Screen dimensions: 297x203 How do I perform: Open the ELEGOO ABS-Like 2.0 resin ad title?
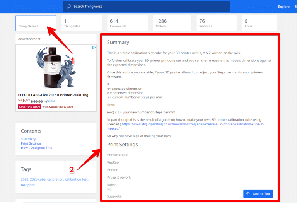click(55, 95)
